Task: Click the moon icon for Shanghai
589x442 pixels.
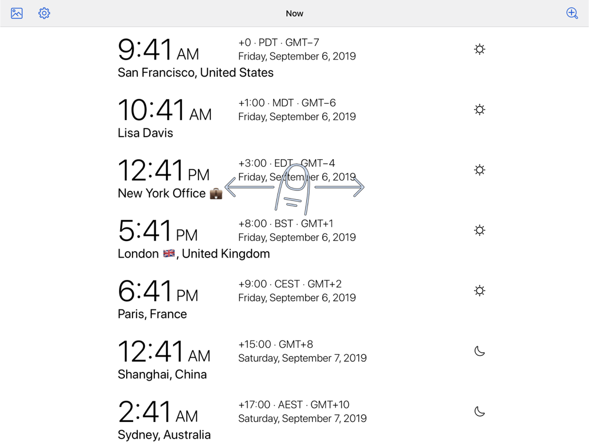Action: point(479,351)
